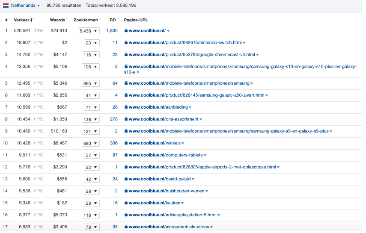Click the lock icon beside /winkels
This screenshot has height=233, width=366.
[126, 143]
